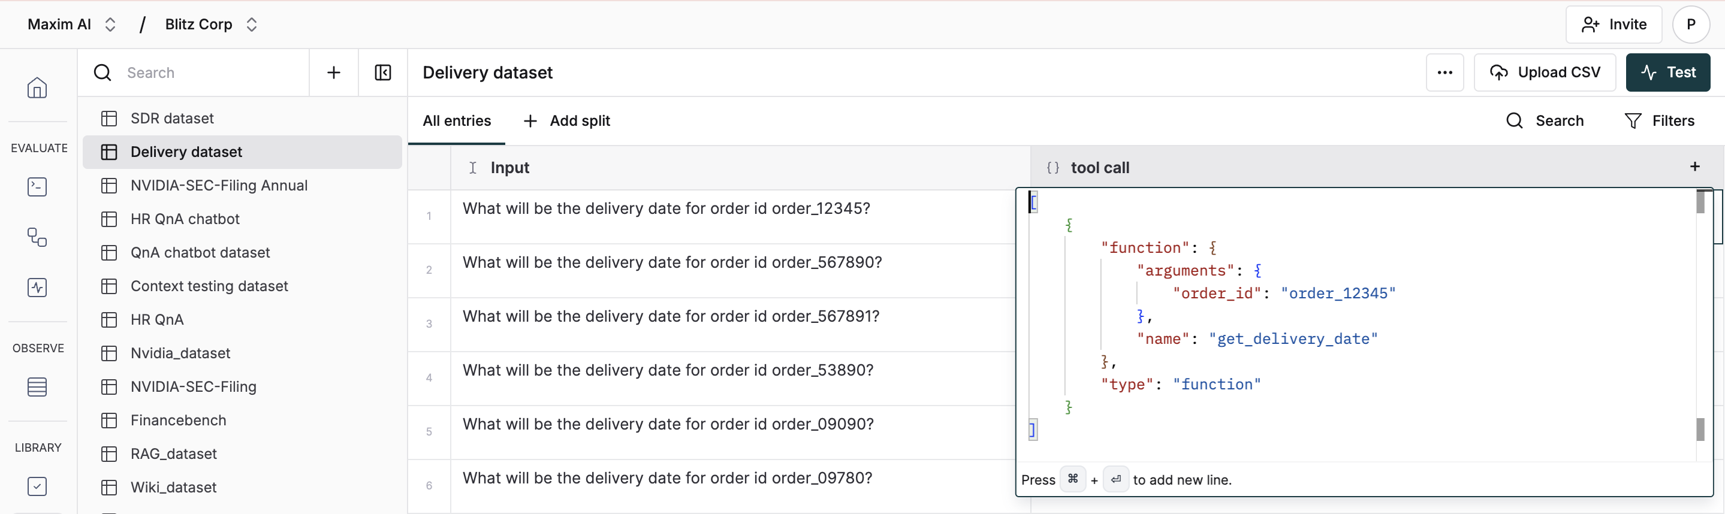Select input cell for order_09780

733,486
